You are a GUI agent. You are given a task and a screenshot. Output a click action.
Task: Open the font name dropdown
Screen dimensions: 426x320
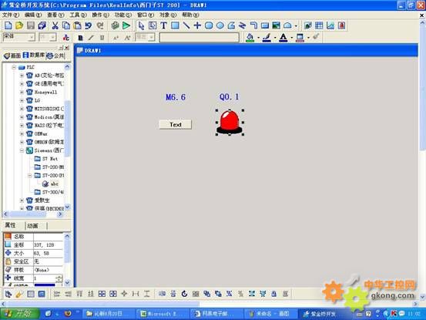[x=32, y=37]
